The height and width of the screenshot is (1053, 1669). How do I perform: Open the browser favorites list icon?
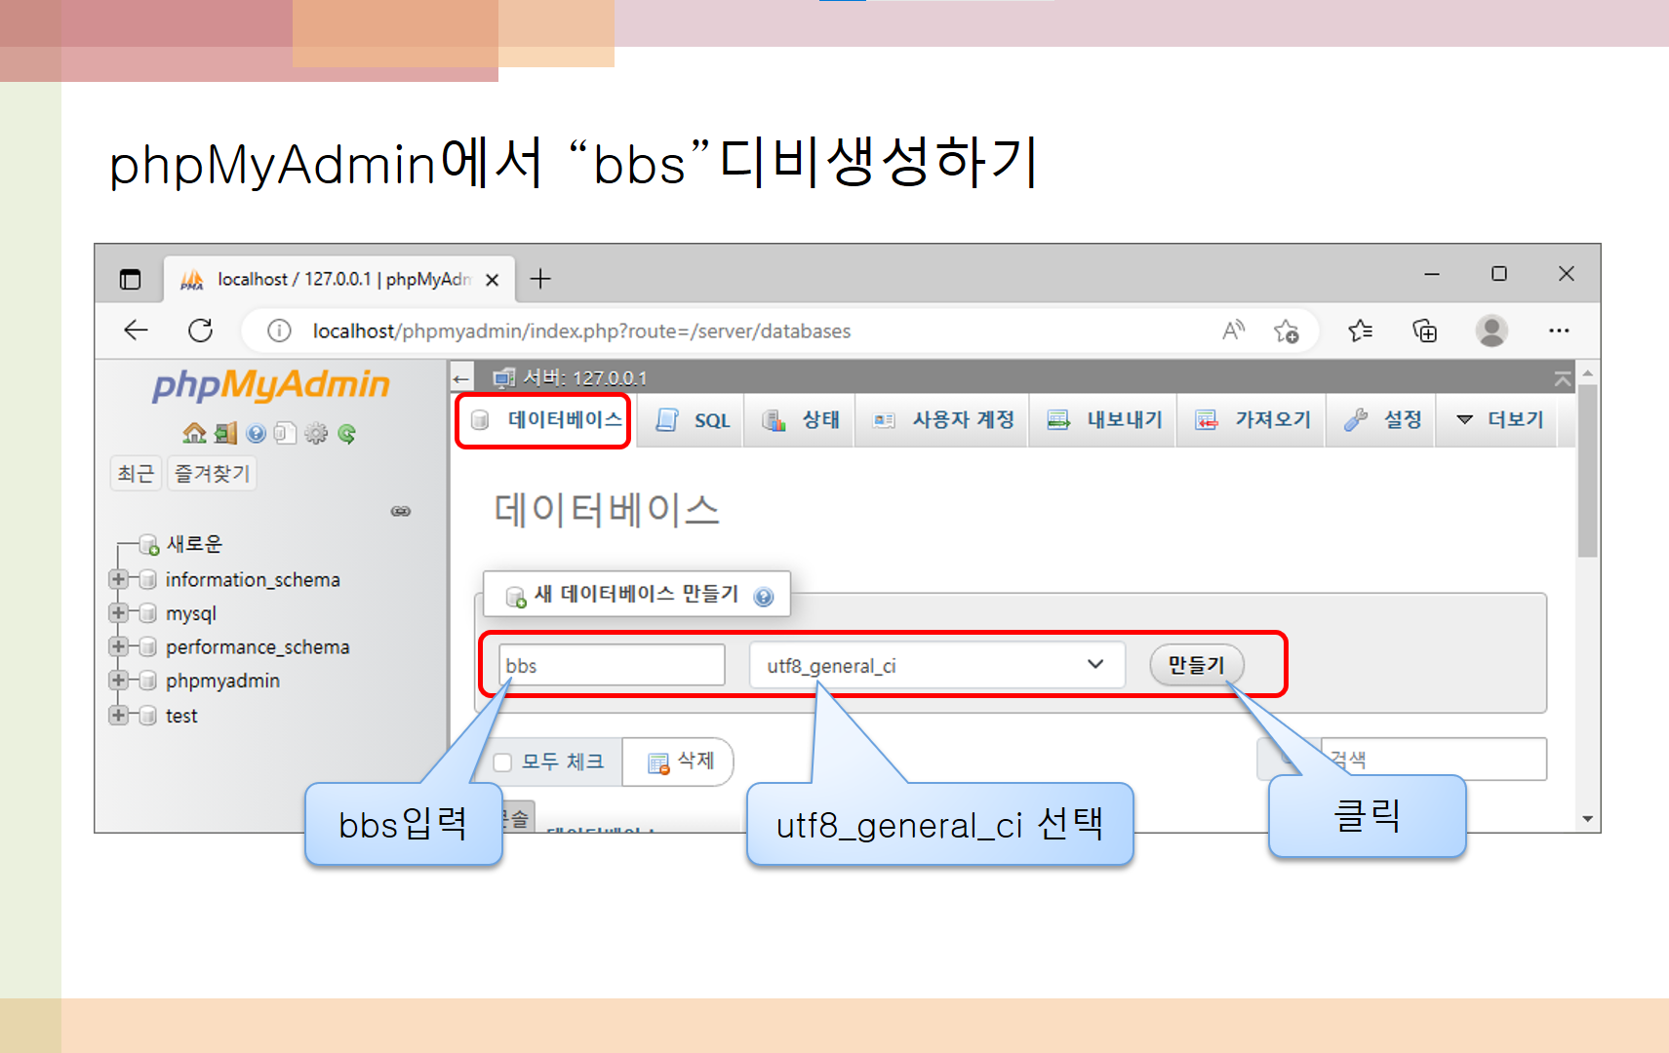click(1360, 331)
